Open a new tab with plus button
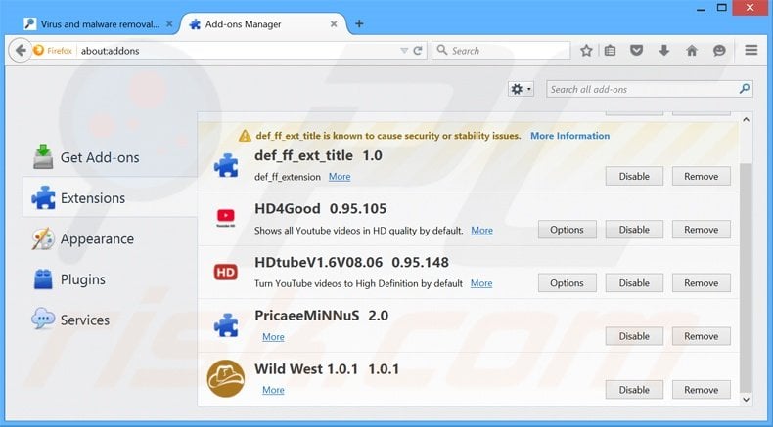Viewport: 773px width, 427px height. pyautogui.click(x=359, y=23)
